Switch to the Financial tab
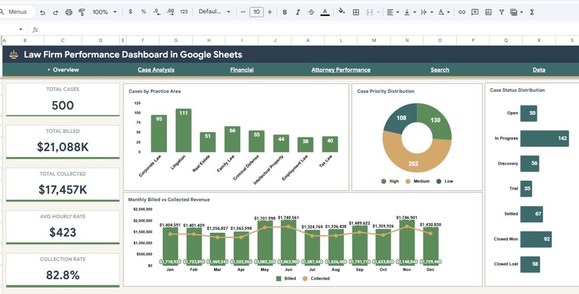Screen dimensions: 579x294 [x=242, y=70]
